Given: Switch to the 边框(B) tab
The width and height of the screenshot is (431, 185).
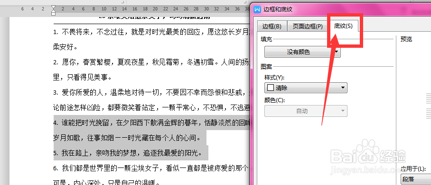Looking at the screenshot, I should 272,26.
